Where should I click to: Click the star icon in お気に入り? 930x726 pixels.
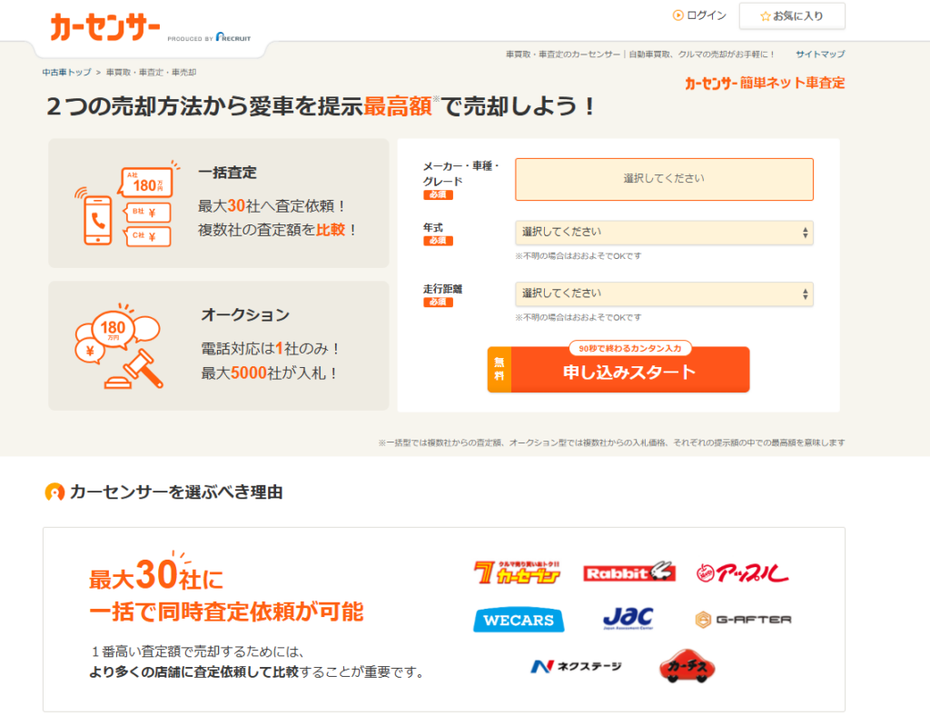pyautogui.click(x=765, y=16)
